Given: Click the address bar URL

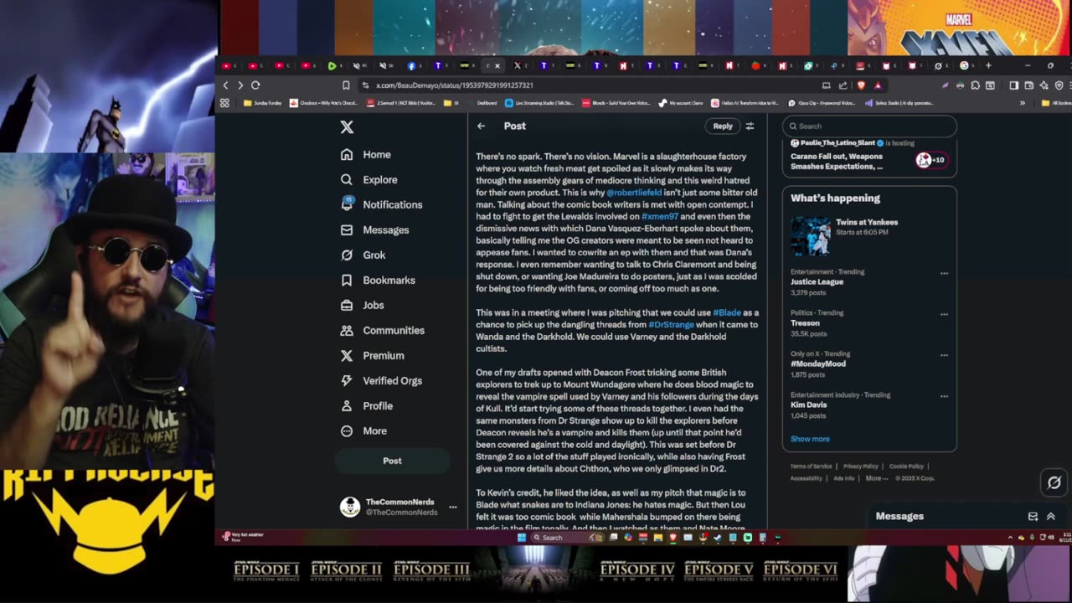Looking at the screenshot, I should click(x=455, y=85).
